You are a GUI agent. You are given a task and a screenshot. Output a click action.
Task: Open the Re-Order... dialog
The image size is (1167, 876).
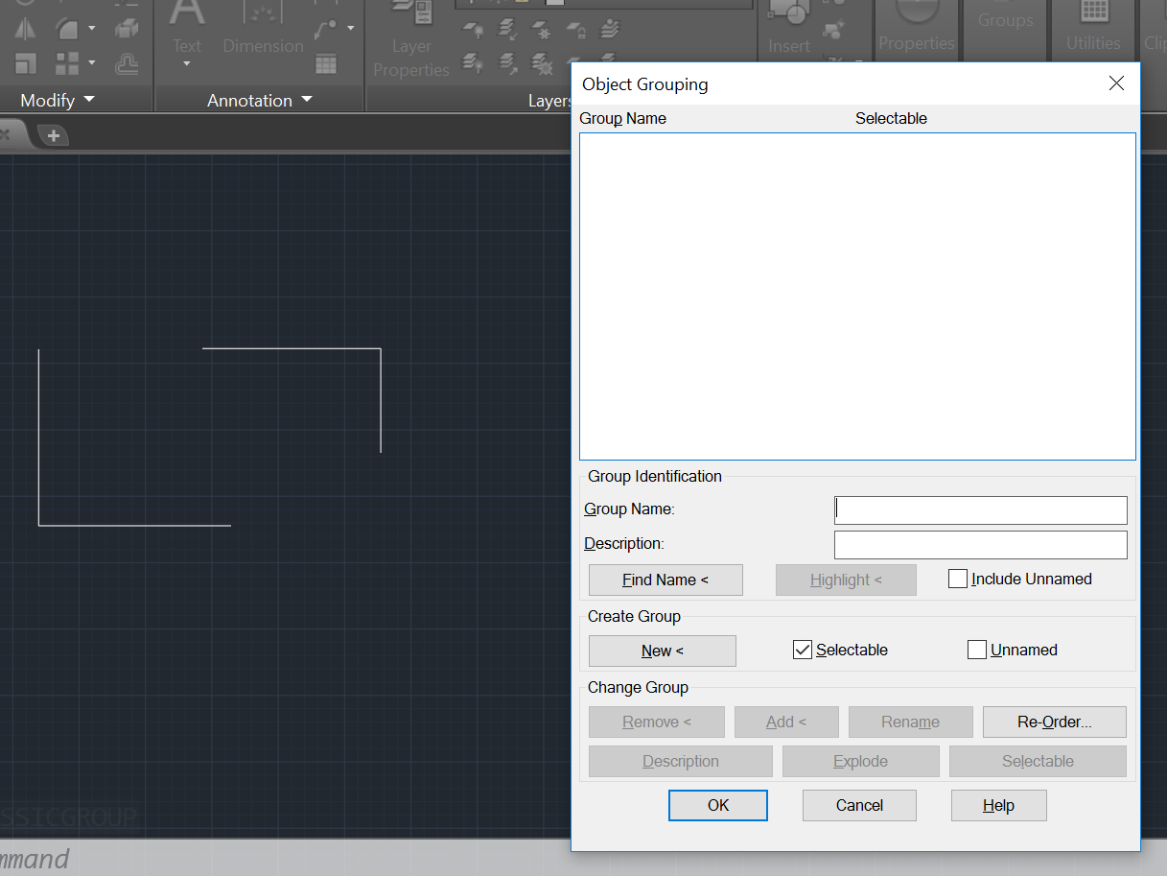click(x=1055, y=722)
